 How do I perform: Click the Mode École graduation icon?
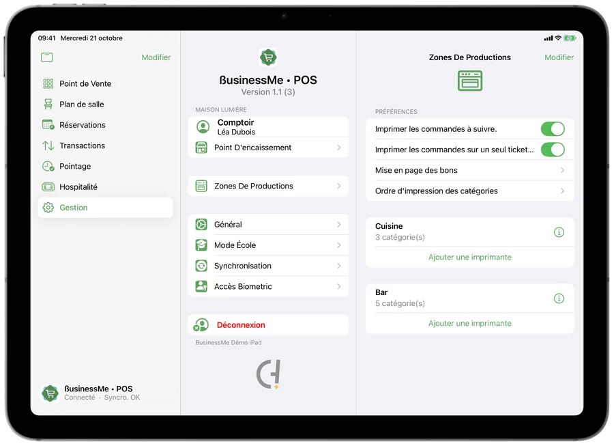coord(201,245)
